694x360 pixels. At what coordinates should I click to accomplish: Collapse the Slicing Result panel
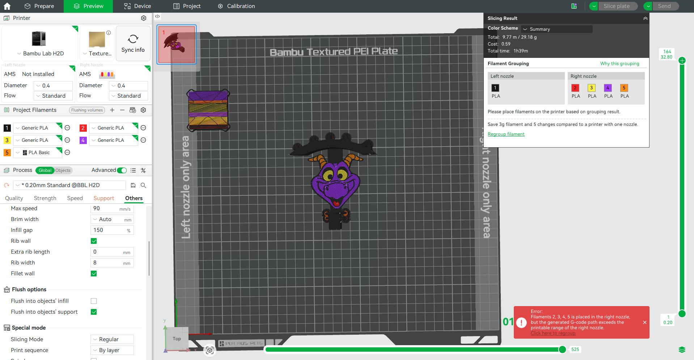[645, 18]
